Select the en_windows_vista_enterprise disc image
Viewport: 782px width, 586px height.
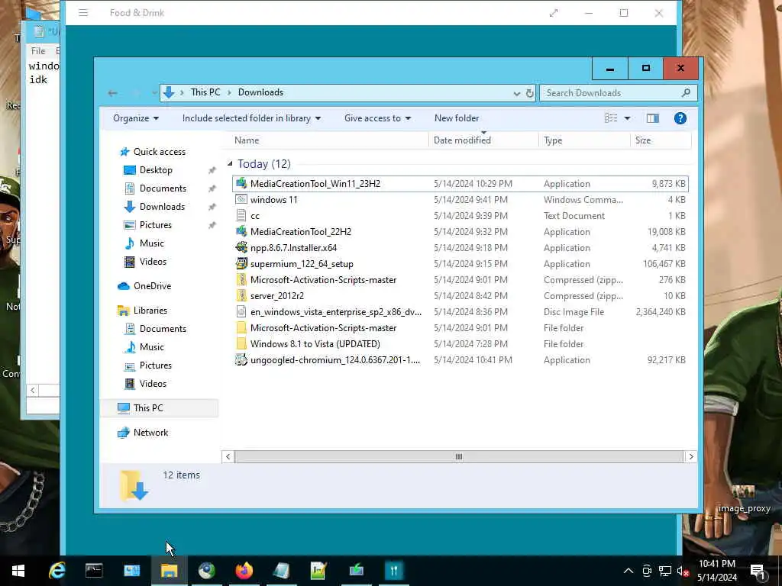[460, 311]
